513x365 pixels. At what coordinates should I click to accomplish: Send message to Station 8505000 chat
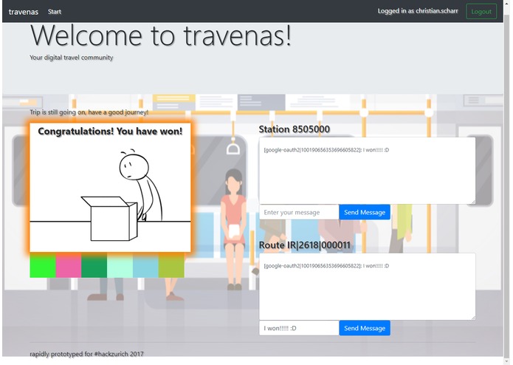coord(365,212)
